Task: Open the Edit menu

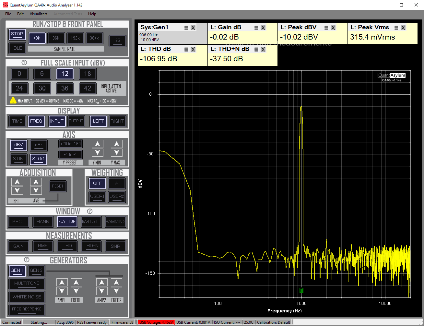Action: pos(20,14)
